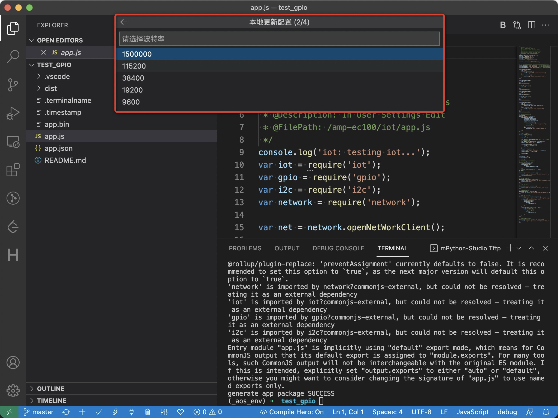Click the master branch in status bar
The image size is (558, 418).
tap(39, 412)
